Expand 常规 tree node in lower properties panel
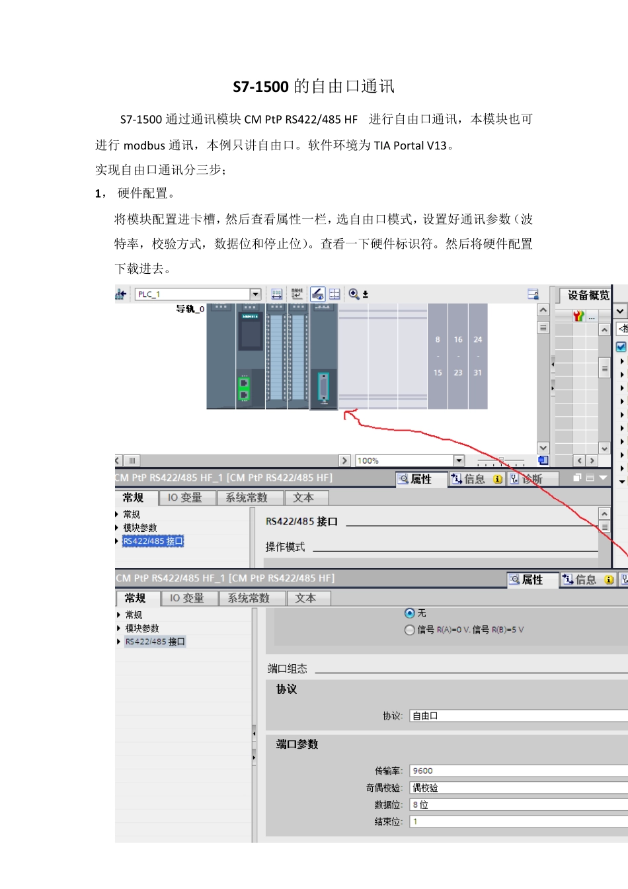The height and width of the screenshot is (889, 628). 119,614
